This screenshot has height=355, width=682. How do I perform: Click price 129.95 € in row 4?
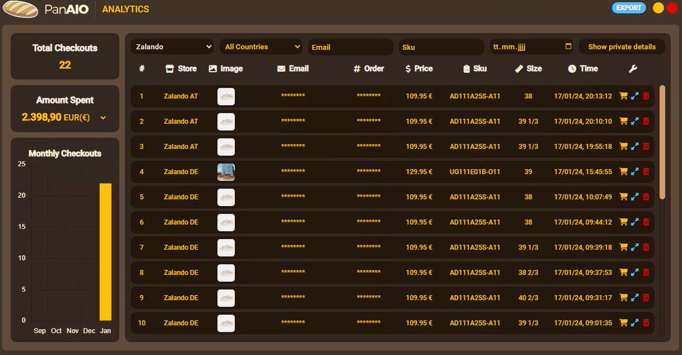[419, 172]
